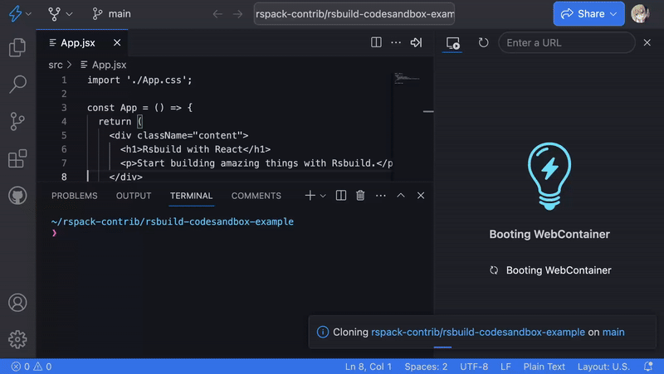This screenshot has height=374, width=664.
Task: Click the main link in the notification
Action: [x=613, y=332]
